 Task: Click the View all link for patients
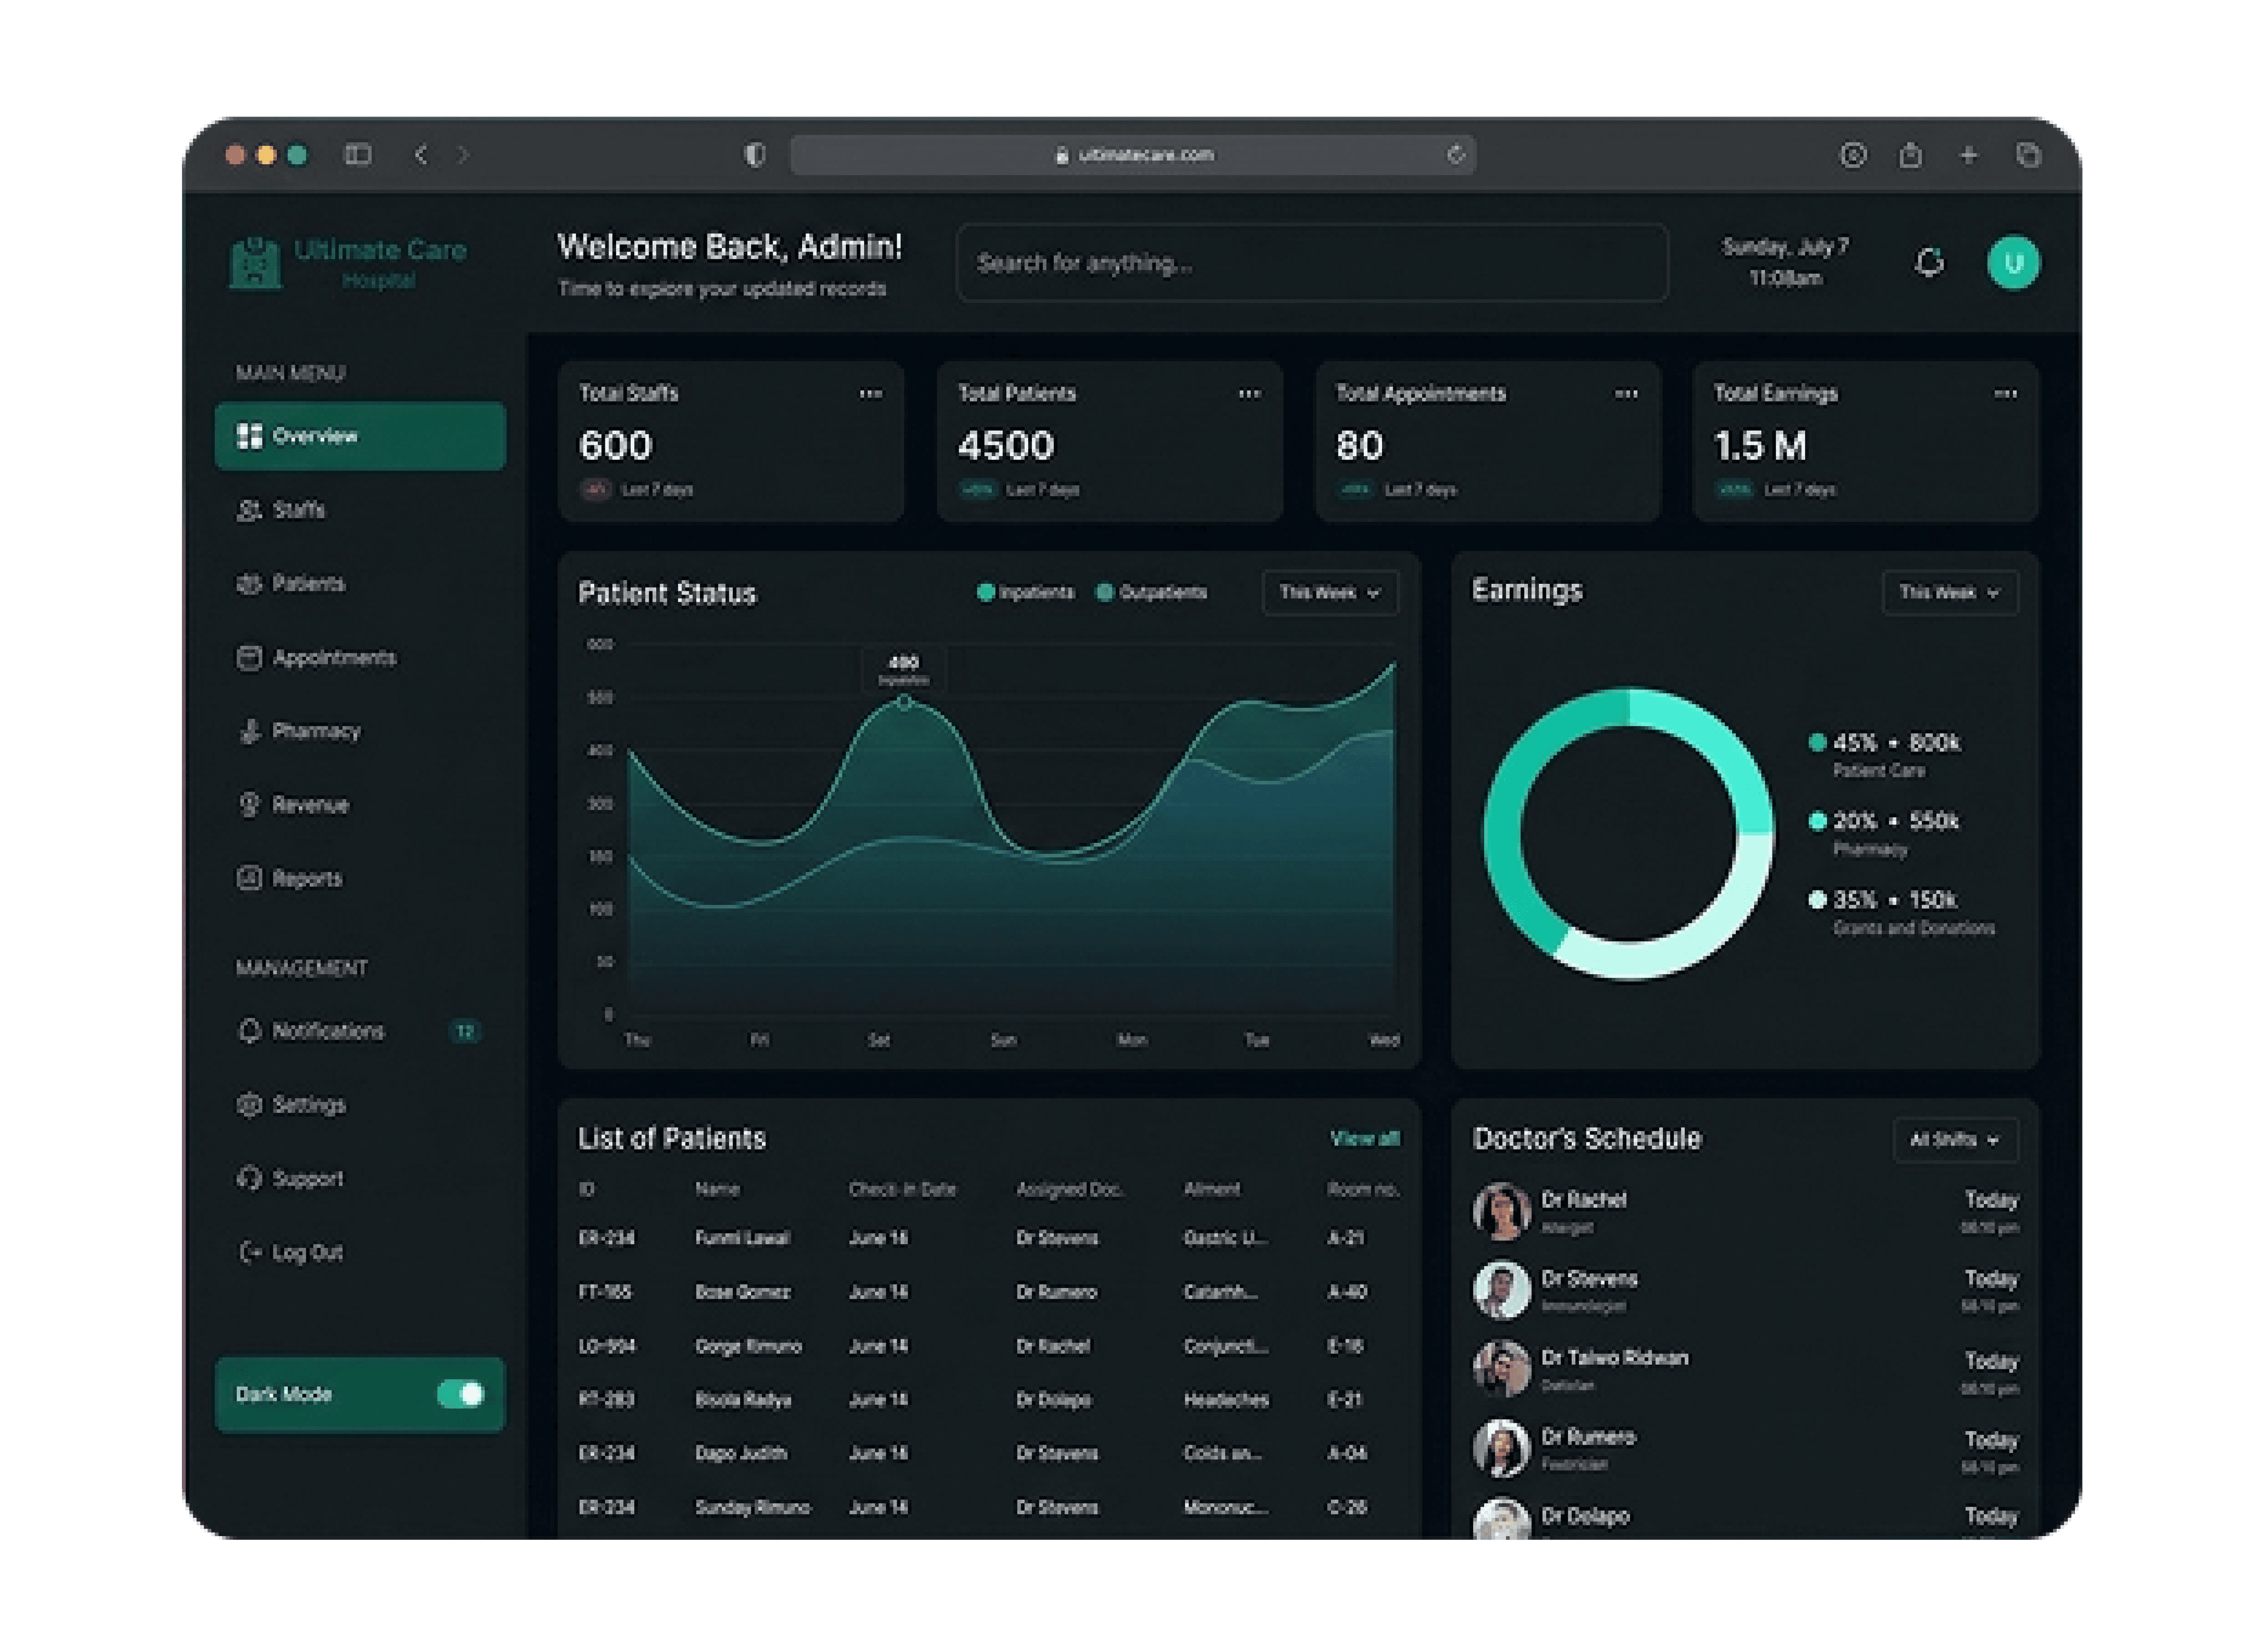point(1364,1139)
